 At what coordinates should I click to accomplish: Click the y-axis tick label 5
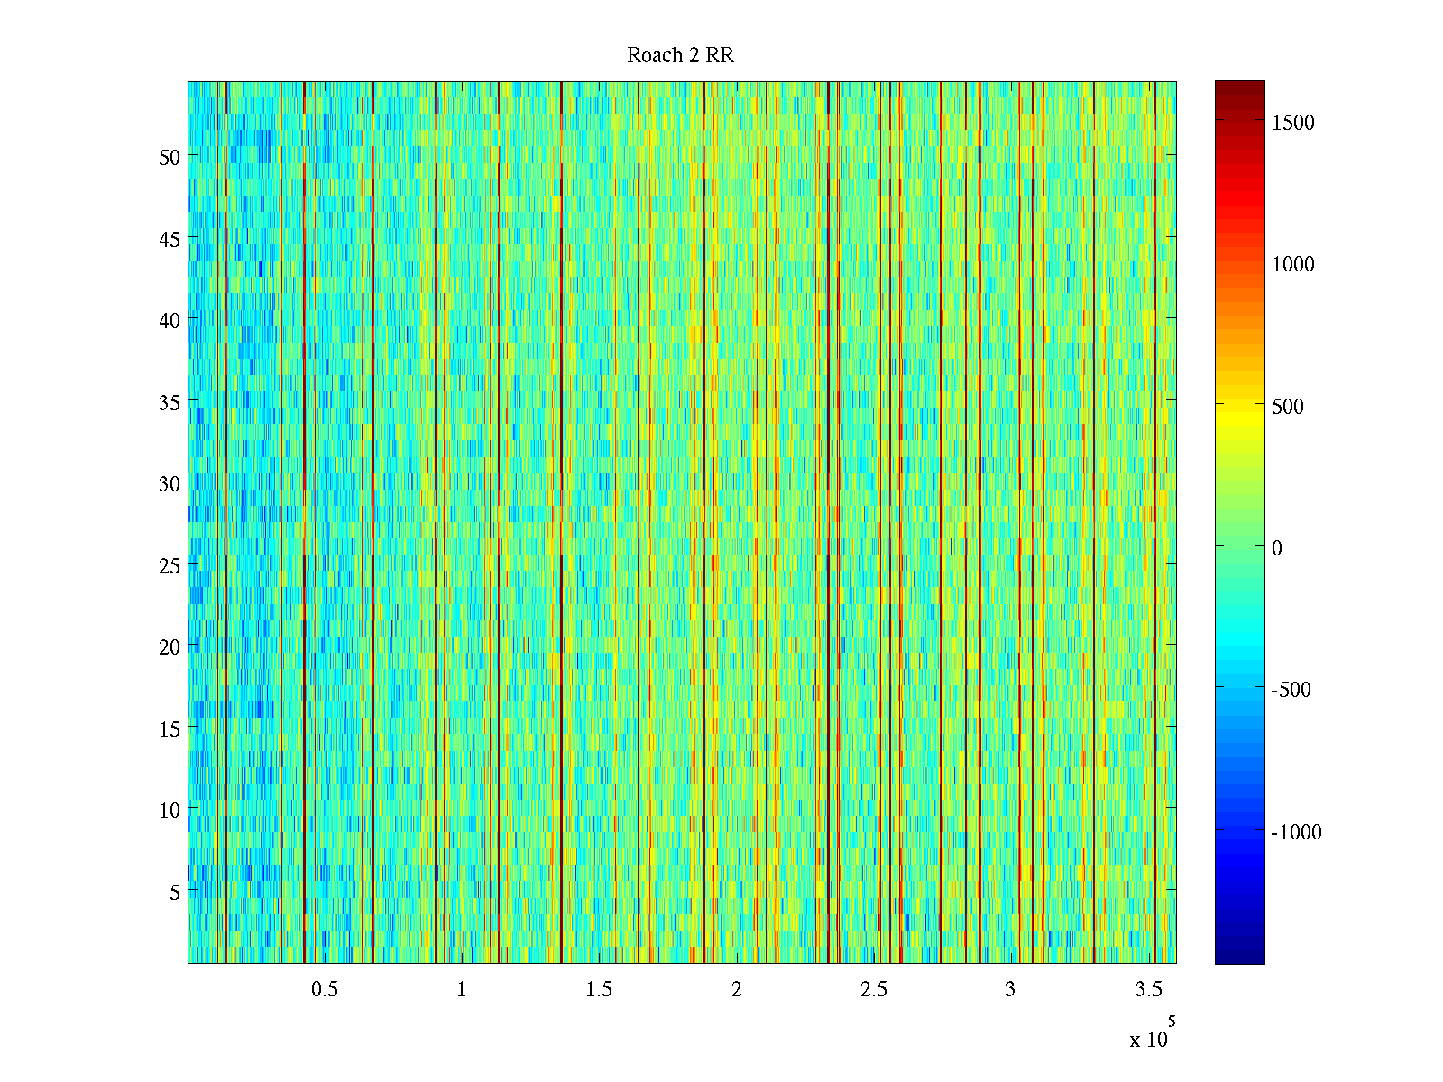coord(175,892)
